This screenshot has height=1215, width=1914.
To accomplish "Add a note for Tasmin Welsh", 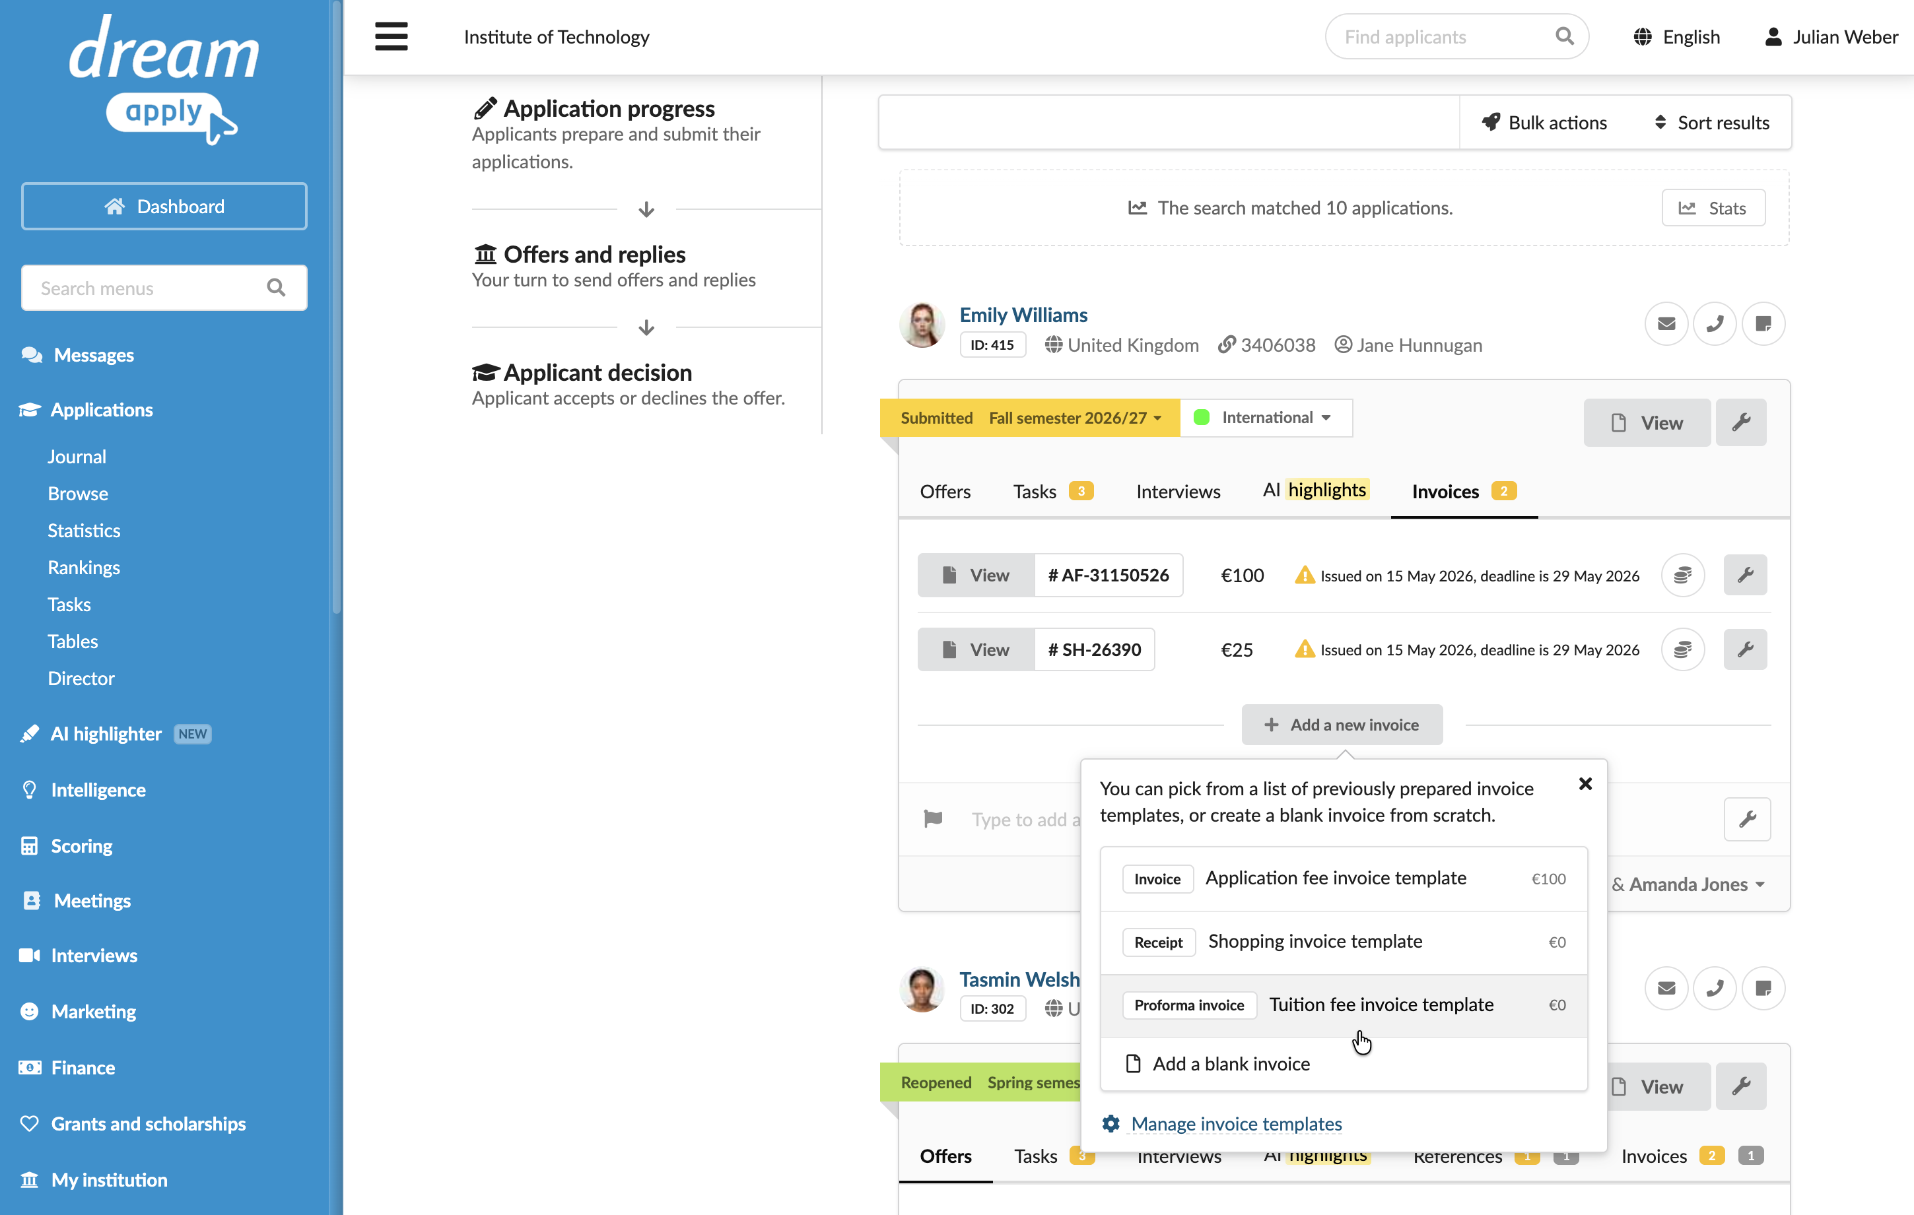I will click(x=1763, y=989).
